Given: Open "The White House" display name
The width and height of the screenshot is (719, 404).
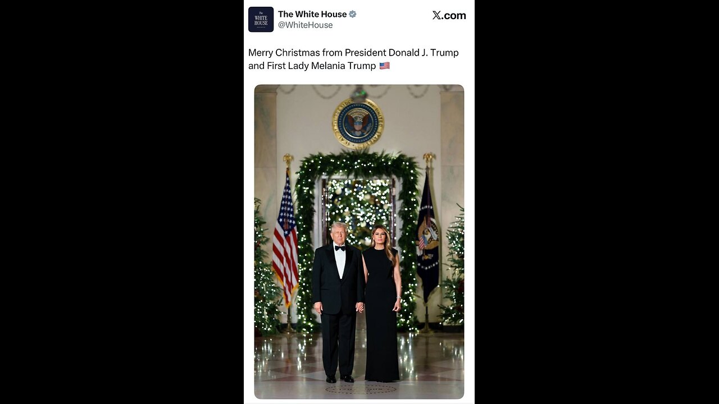Looking at the screenshot, I should pos(312,14).
